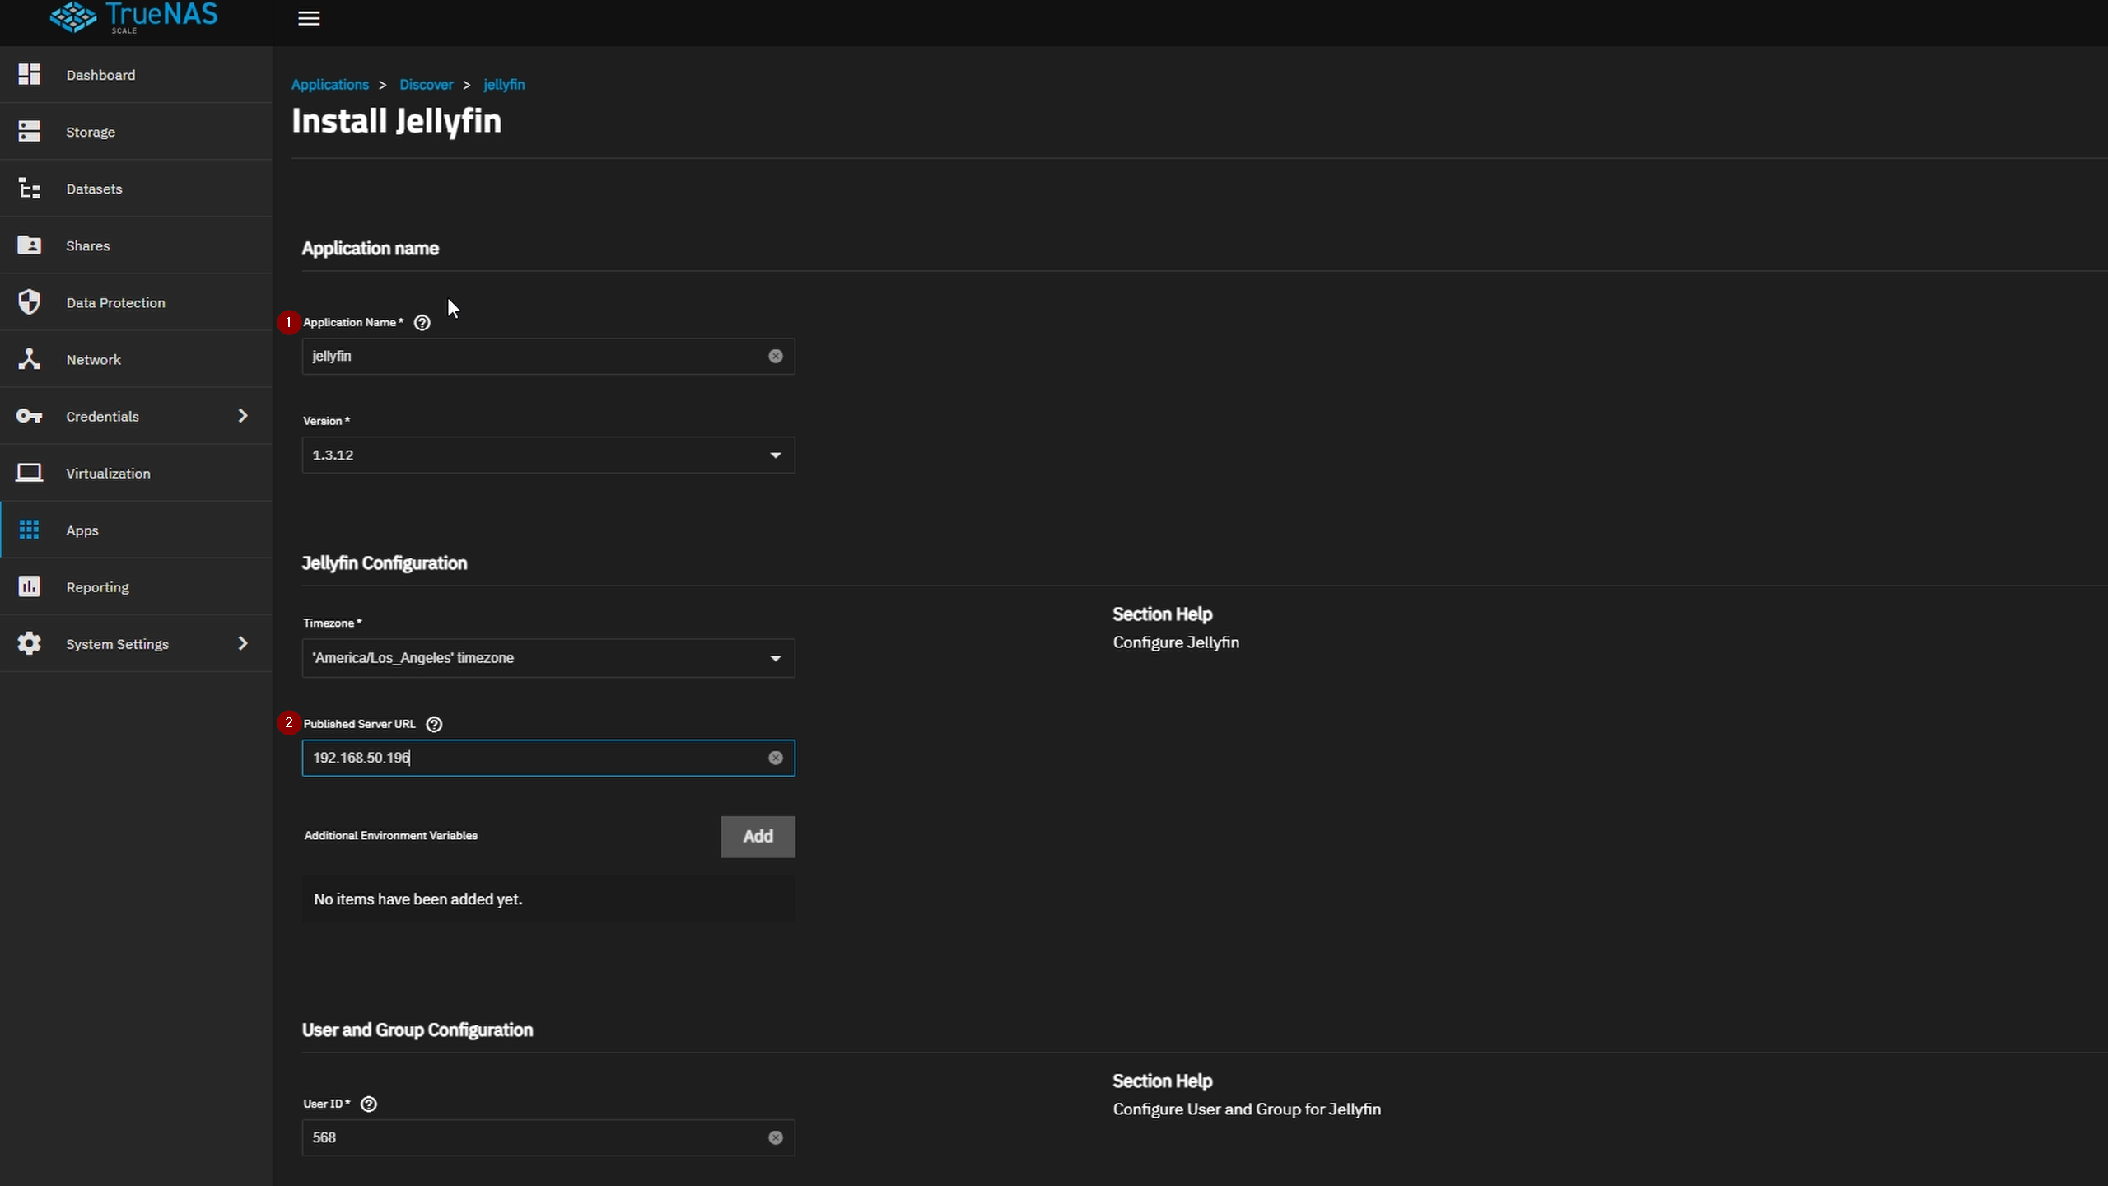Open Apps menu item
Viewport: 2108px width, 1186px height.
(x=137, y=530)
